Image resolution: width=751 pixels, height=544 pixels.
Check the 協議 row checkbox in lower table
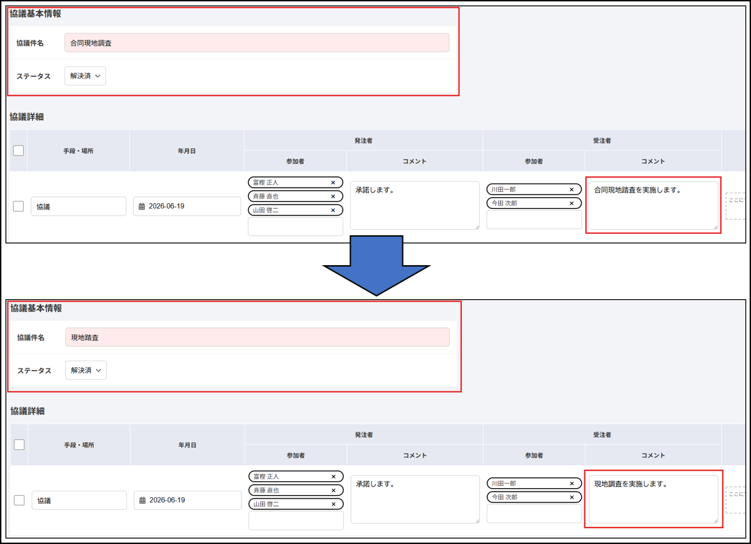point(19,500)
